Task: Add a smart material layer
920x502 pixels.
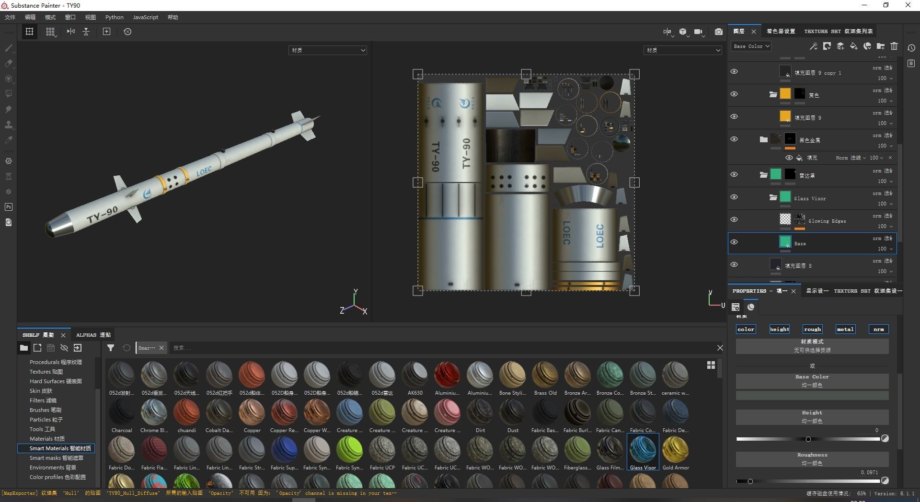Action: (x=867, y=46)
